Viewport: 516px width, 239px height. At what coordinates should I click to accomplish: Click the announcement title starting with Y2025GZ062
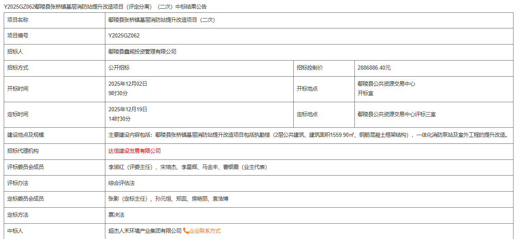coord(105,7)
